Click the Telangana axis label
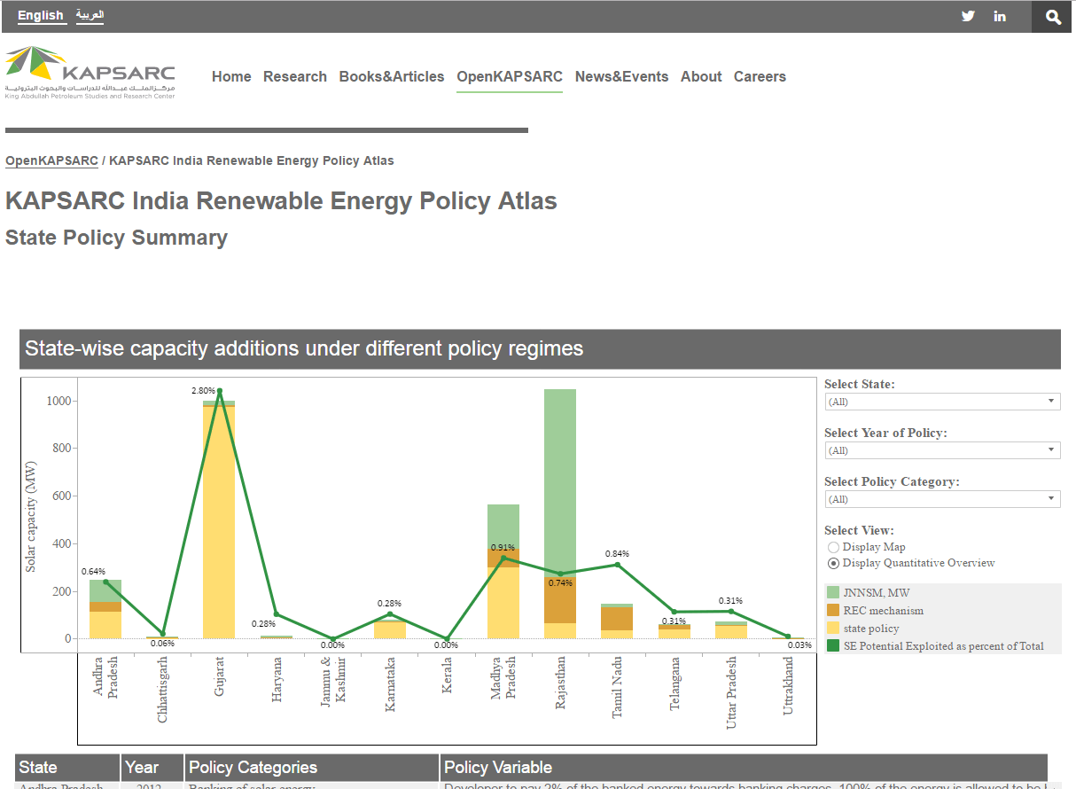1076x789 pixels. (674, 684)
